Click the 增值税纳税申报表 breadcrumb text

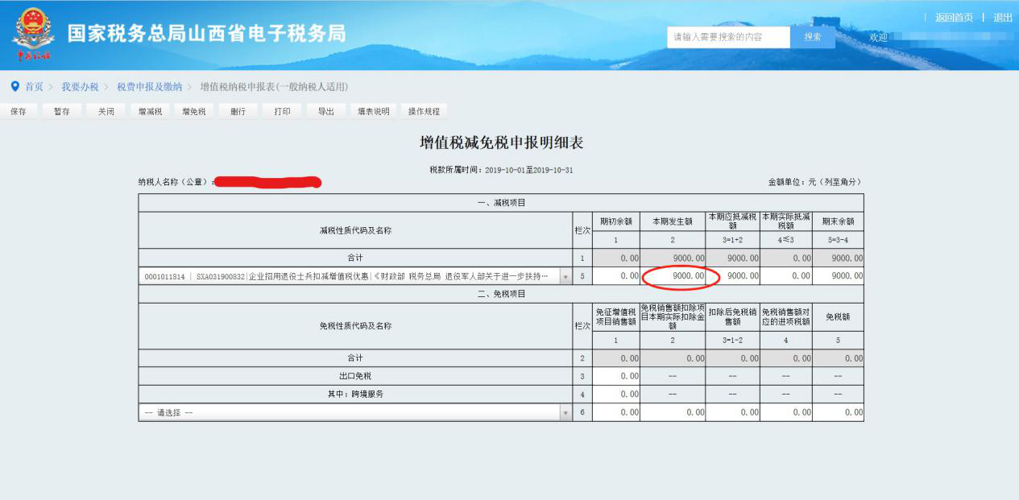coord(274,87)
